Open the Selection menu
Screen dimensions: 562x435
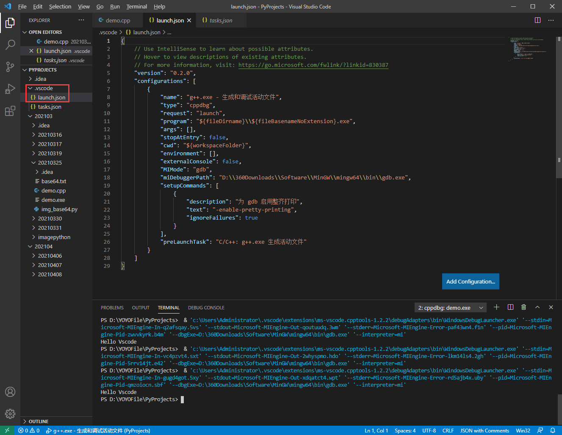(60, 6)
